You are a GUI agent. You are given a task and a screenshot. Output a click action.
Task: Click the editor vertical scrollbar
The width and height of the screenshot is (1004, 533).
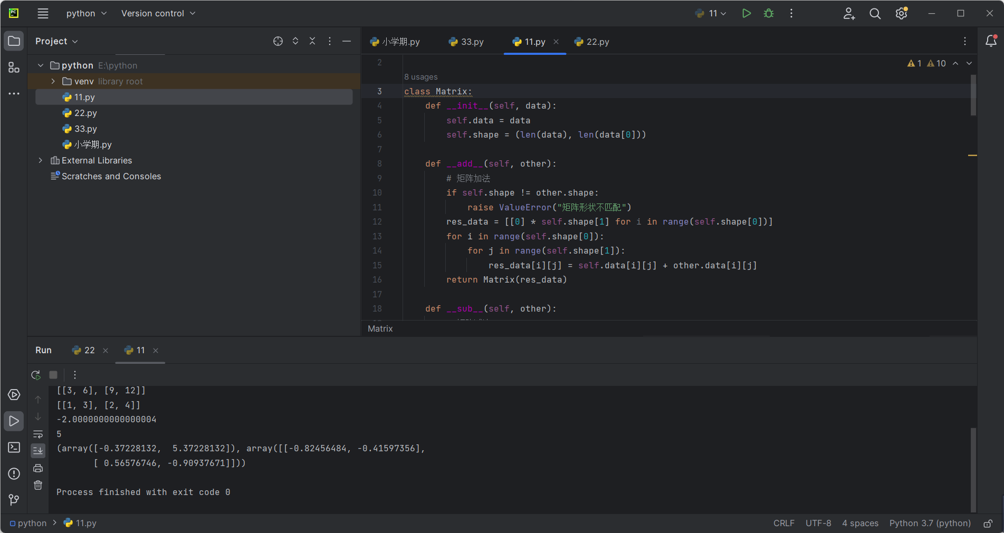tap(973, 95)
